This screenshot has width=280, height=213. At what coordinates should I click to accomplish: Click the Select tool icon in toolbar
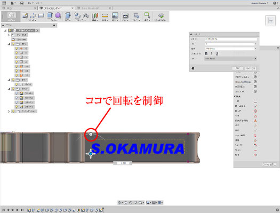tap(147, 15)
